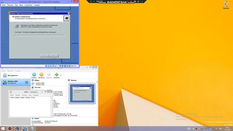Click the VirtualBox Manager details scrollbar
Screen dimensions: 233x131
point(97,82)
